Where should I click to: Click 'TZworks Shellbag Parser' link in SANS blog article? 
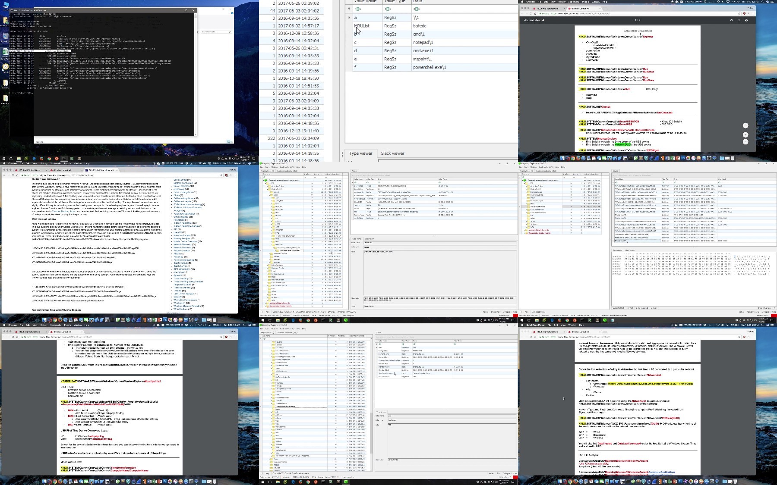[x=64, y=211]
